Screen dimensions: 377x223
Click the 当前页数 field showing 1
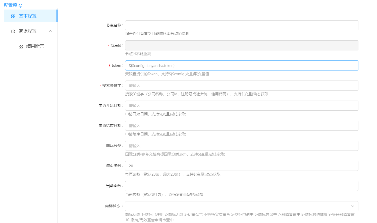pos(241,186)
